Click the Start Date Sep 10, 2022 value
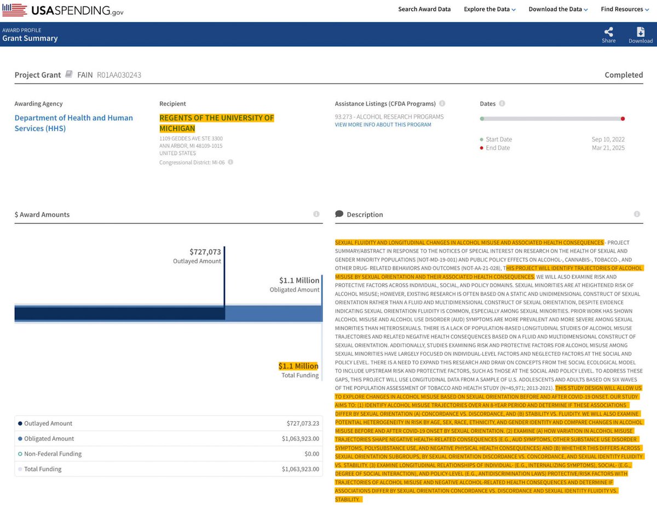Viewport: 657px width, 505px height. point(608,139)
